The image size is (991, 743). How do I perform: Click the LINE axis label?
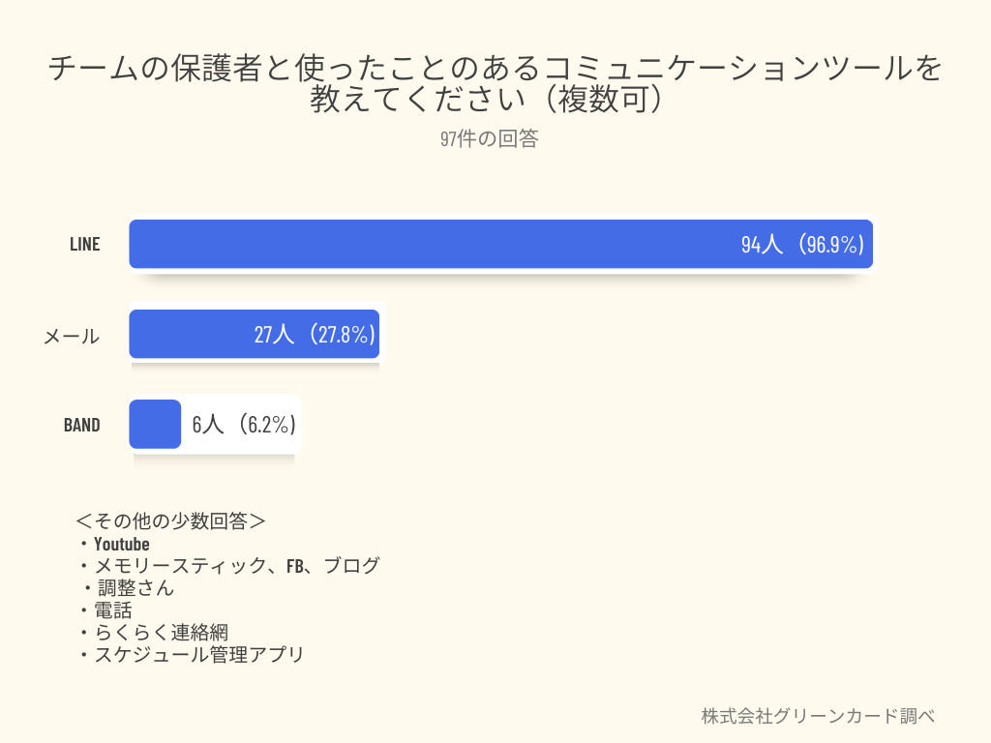(x=85, y=244)
